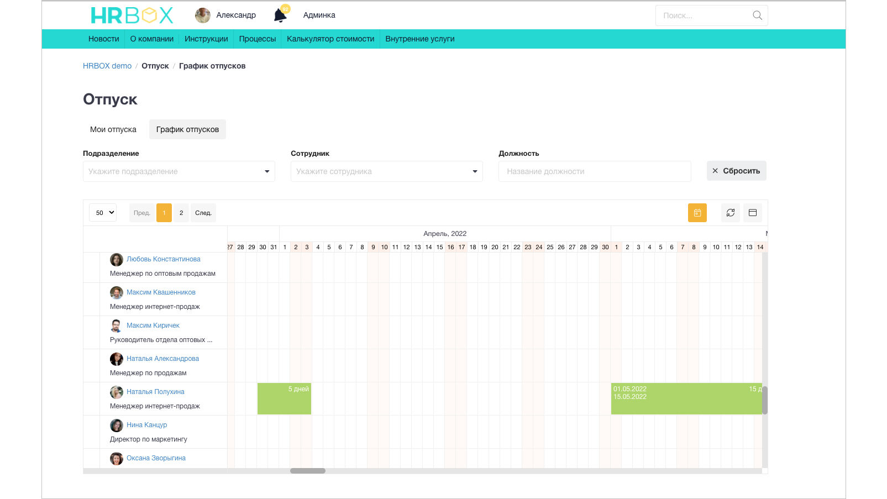Image resolution: width=887 pixels, height=499 pixels.
Task: Open Наталья Полухина's profile link
Action: (155, 392)
